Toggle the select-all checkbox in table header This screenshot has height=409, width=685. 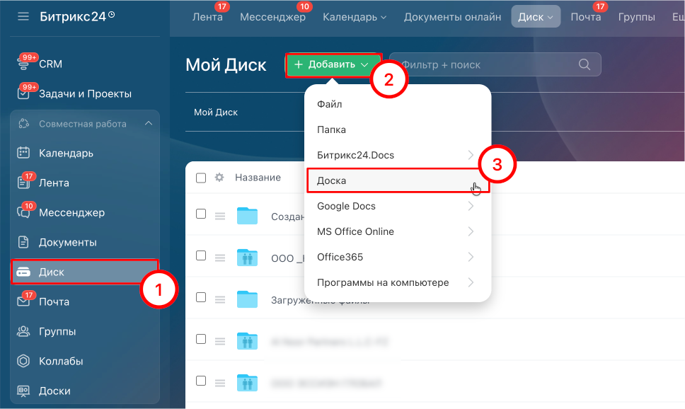201,178
